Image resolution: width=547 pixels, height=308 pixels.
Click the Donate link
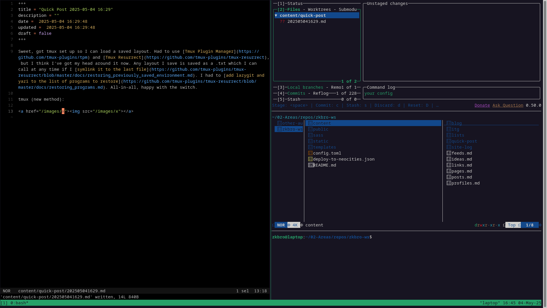[x=482, y=105]
